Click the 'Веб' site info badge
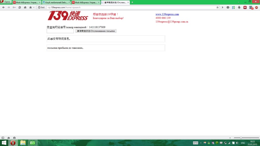260x146 pixels. [x=41, y=7]
